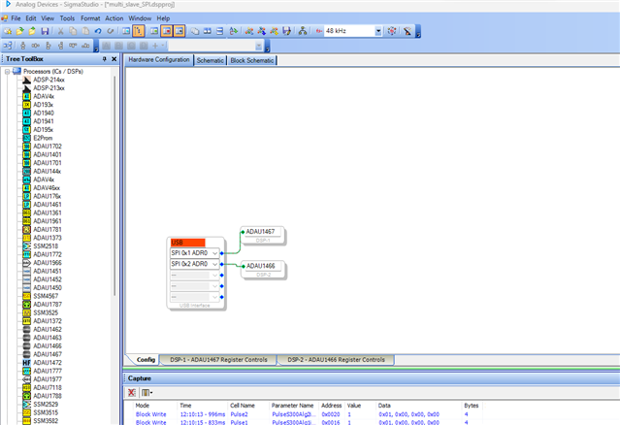Viewport: 620px width, 425px height.
Task: Click the Cascade windows icon
Action: pyautogui.click(x=195, y=31)
